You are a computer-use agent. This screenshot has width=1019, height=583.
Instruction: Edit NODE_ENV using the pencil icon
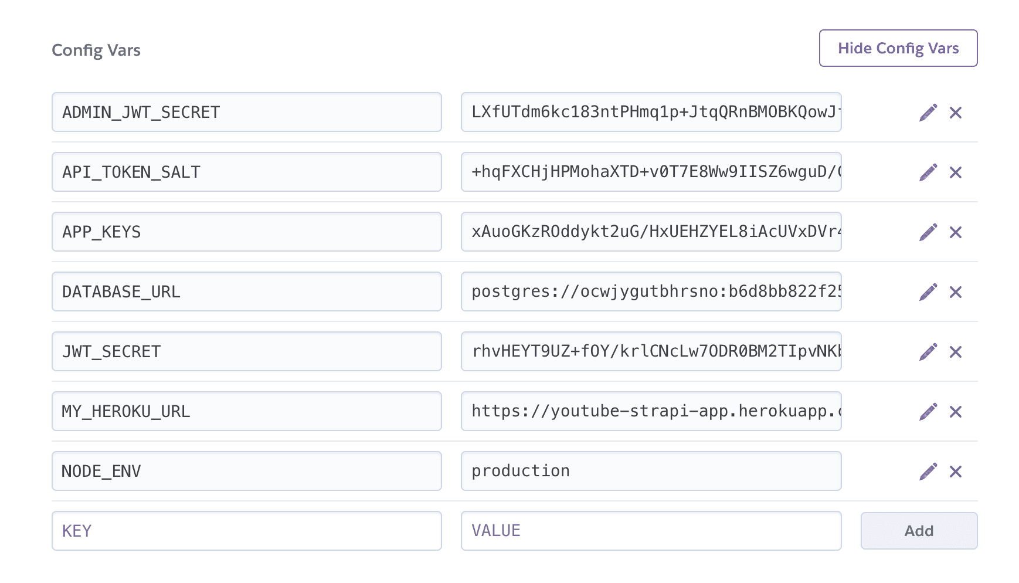929,471
